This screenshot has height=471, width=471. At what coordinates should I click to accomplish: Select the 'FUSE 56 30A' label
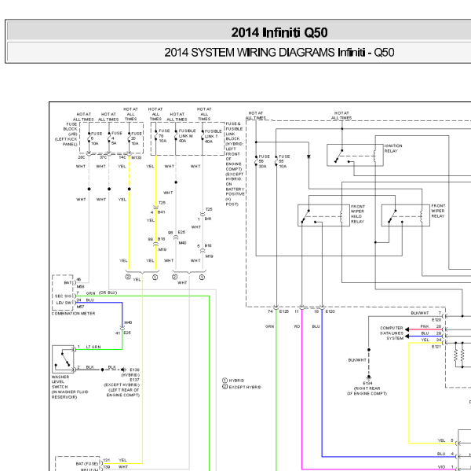tap(264, 161)
